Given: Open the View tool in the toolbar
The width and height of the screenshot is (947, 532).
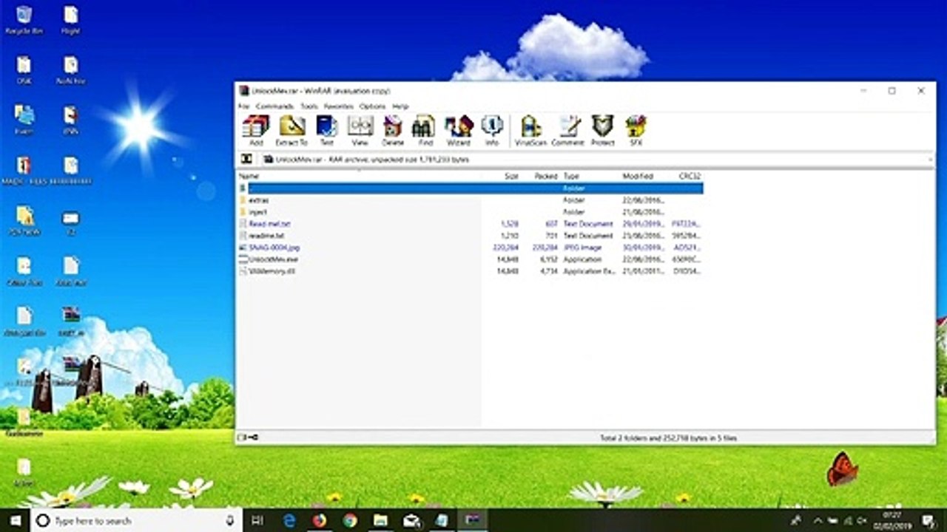Looking at the screenshot, I should [x=360, y=131].
